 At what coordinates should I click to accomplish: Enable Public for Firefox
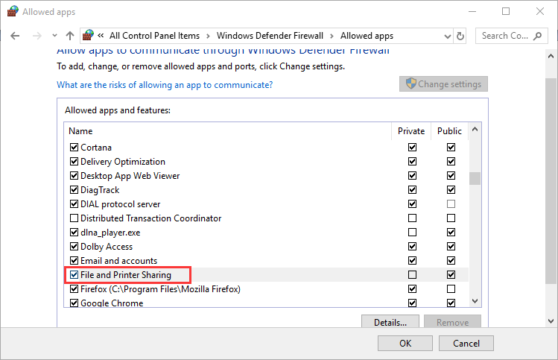click(451, 288)
